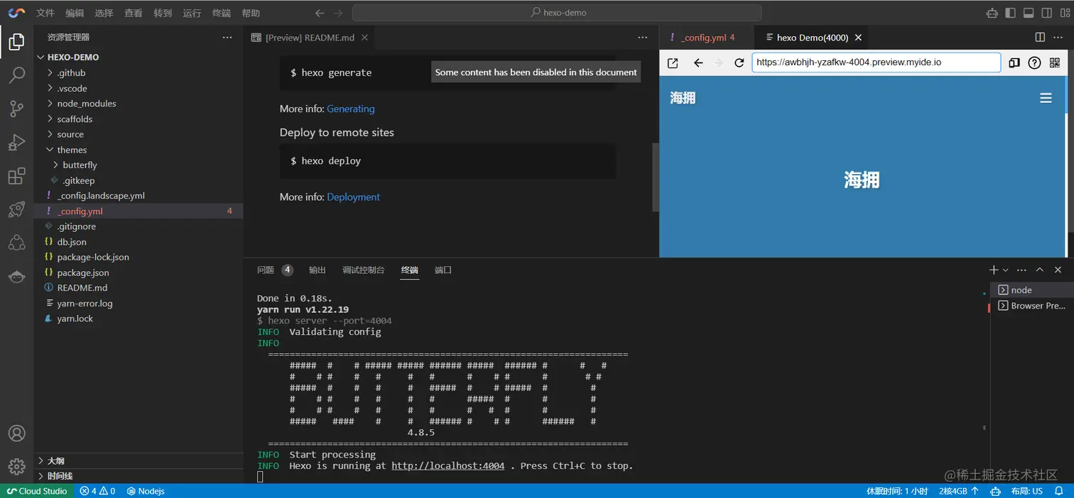Reload the preview browser page
This screenshot has height=498, width=1074.
739,62
